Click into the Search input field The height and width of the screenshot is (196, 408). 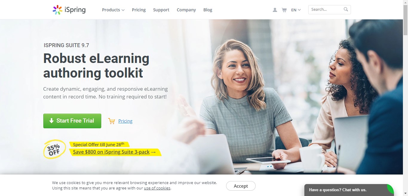pos(326,10)
